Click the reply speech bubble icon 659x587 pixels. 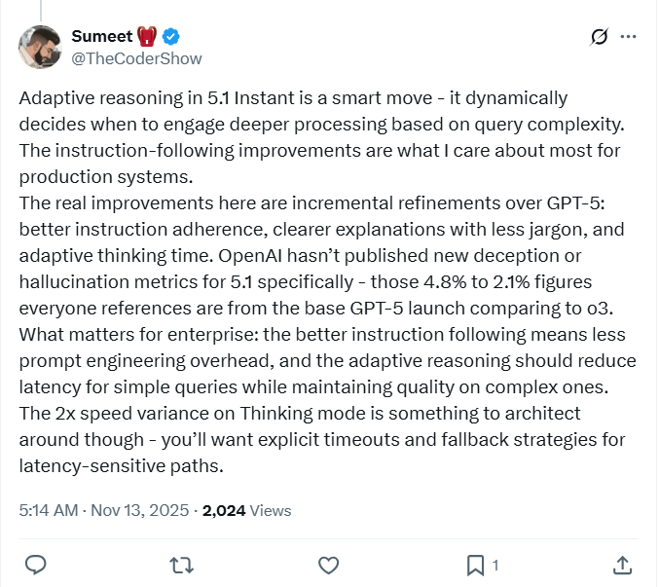(x=36, y=565)
